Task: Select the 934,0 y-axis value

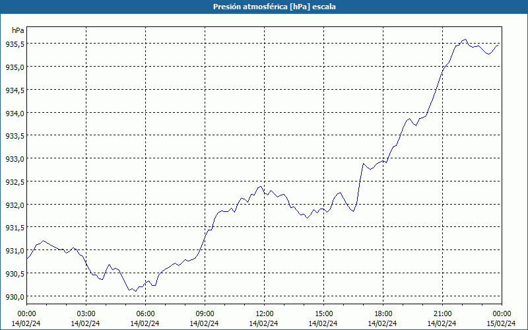Action: [x=15, y=113]
